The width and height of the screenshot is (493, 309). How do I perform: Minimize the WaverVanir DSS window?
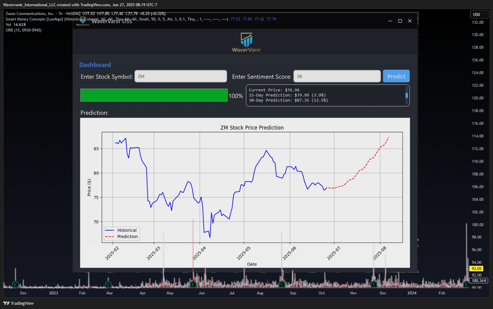click(390, 21)
